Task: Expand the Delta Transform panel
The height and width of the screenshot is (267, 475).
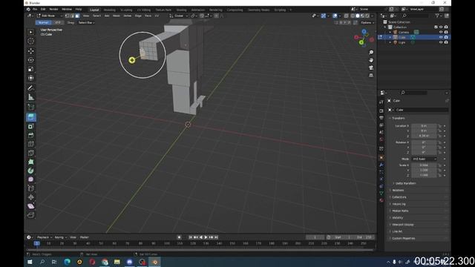Action: pyautogui.click(x=404, y=183)
